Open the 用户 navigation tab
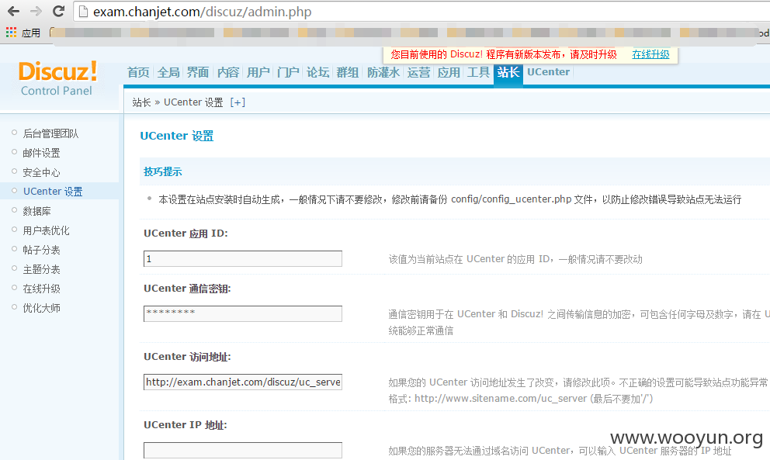This screenshot has height=460, width=770. pos(258,73)
